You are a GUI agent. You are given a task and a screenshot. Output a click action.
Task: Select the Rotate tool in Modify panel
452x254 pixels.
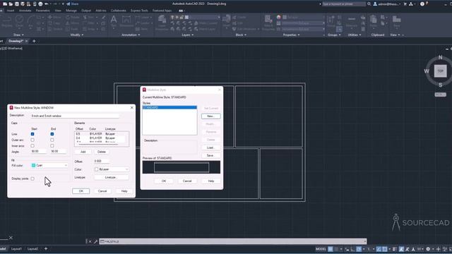click(x=72, y=17)
